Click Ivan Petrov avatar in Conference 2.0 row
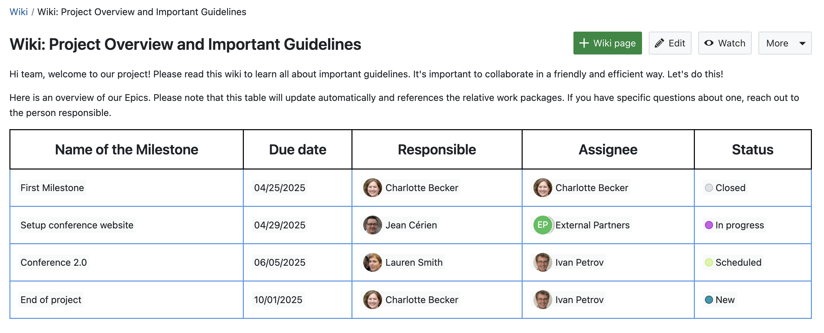 pos(542,262)
